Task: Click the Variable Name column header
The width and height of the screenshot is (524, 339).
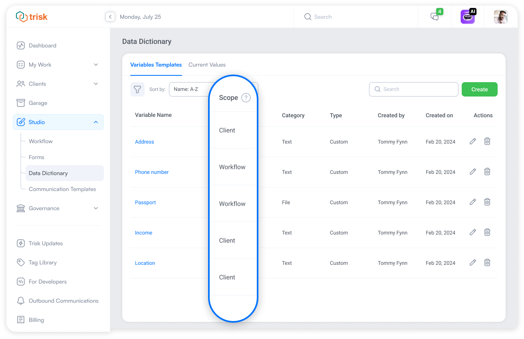Action: click(153, 115)
